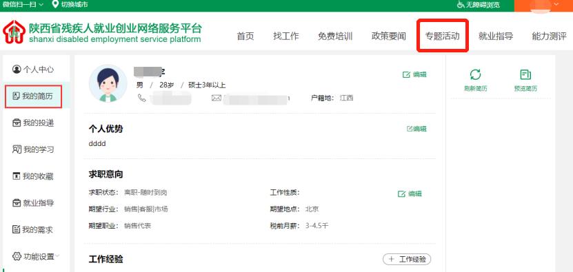573x272 pixels.
Task: Select 我的简历 text in the sidebar
Action: [x=37, y=96]
